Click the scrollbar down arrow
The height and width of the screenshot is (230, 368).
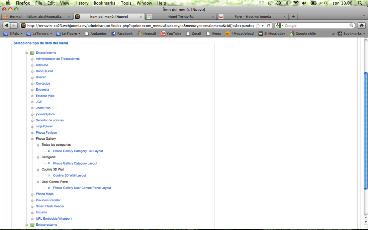(366, 222)
